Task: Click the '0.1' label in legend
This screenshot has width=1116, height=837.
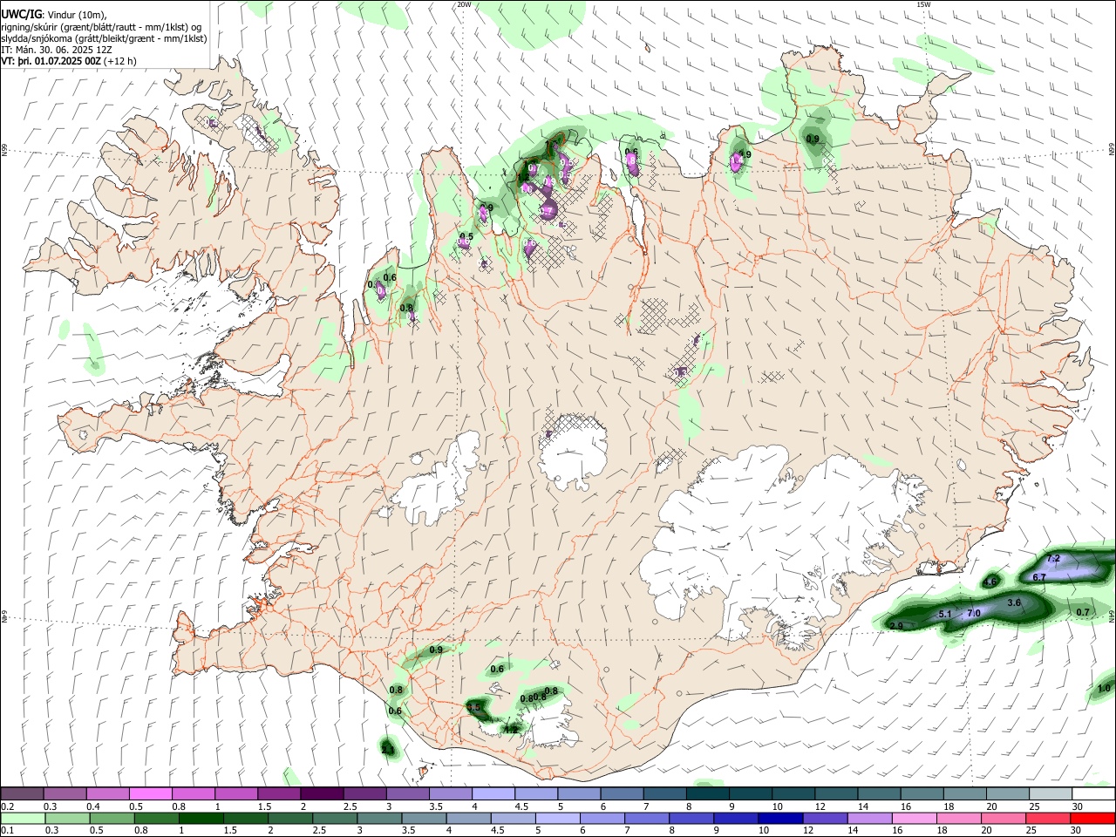Action: [x=7, y=831]
